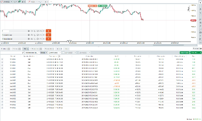202x121 pixels.
Task: Click clock icon on second cBot row
Action: coord(38,35)
